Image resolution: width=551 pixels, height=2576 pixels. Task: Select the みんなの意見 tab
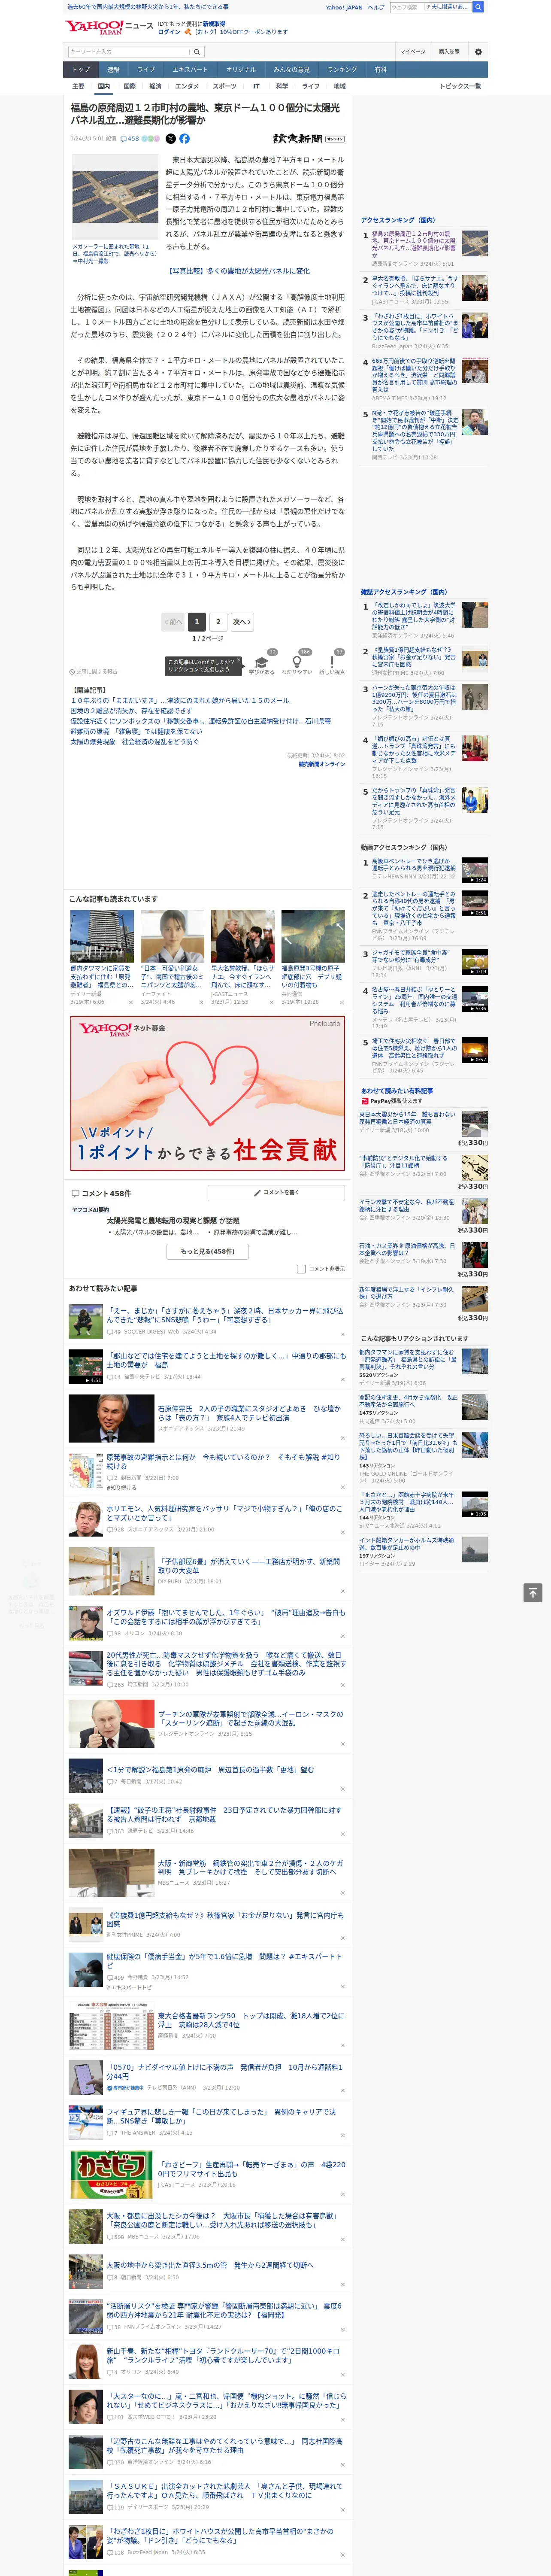tap(291, 70)
